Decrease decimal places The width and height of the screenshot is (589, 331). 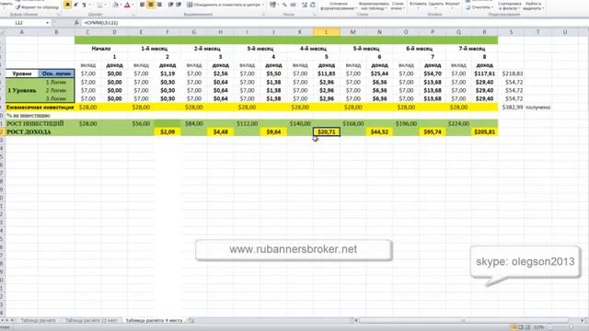click(x=313, y=5)
